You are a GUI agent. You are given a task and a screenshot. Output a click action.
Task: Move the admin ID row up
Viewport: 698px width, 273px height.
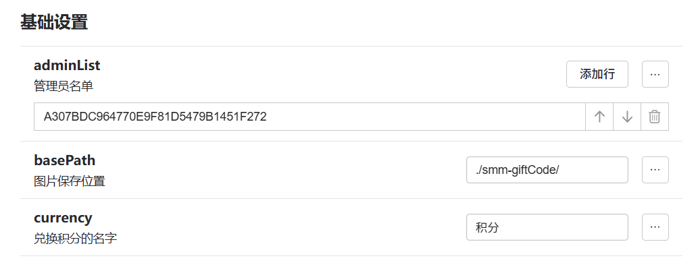(599, 117)
